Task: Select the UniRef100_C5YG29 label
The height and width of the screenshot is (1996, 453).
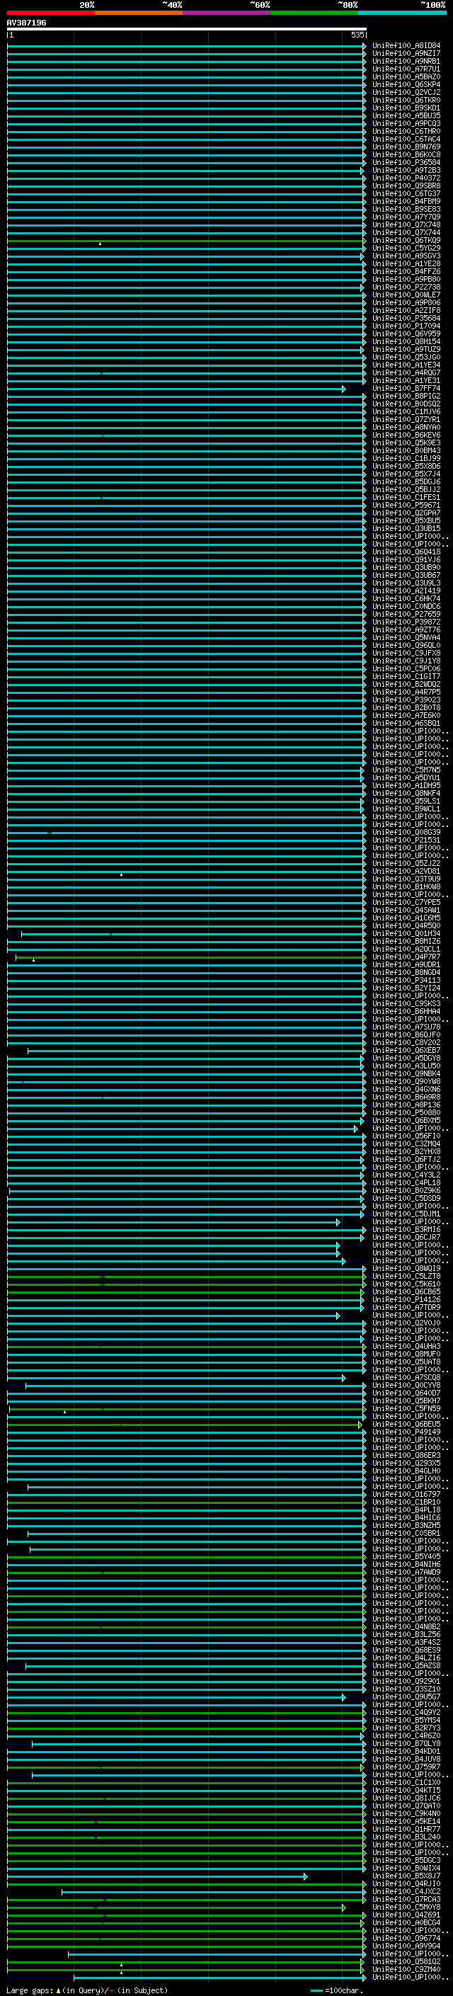Action: 406,248
